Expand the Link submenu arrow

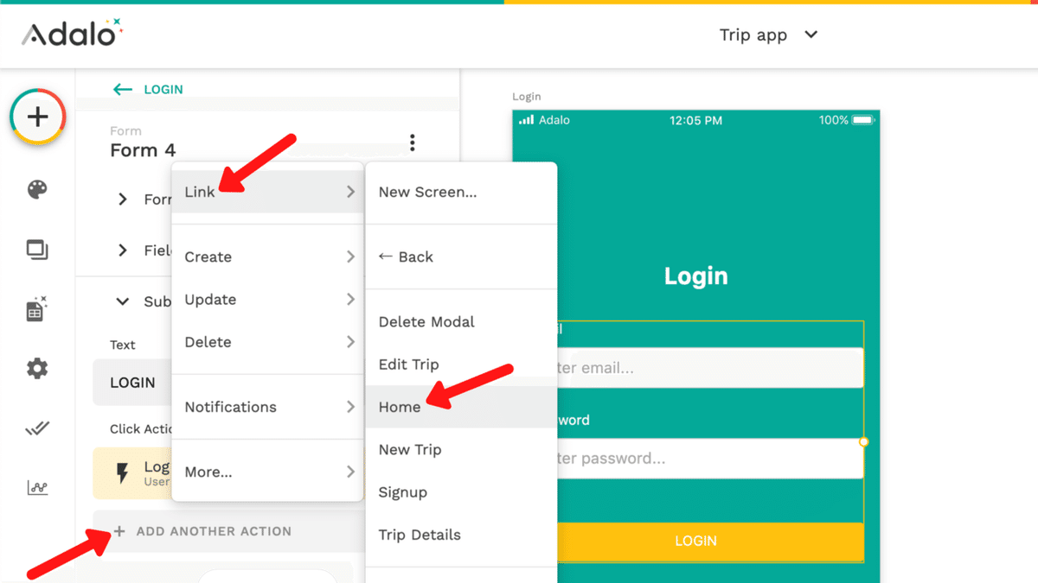pos(350,192)
